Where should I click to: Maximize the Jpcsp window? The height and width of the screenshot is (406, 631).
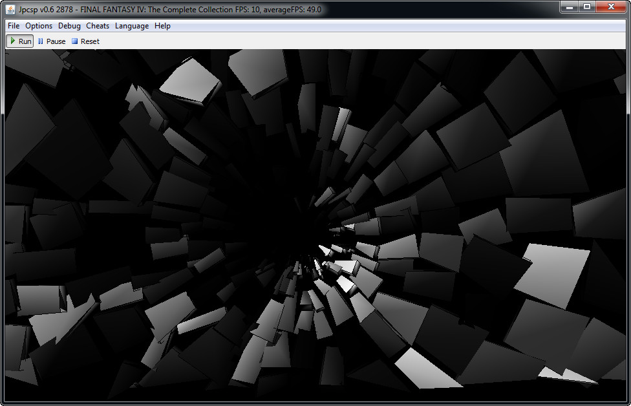587,7
